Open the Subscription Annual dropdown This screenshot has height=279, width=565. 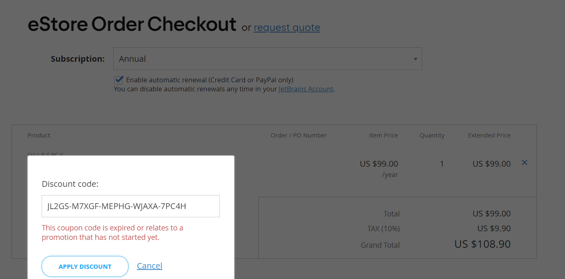(268, 59)
